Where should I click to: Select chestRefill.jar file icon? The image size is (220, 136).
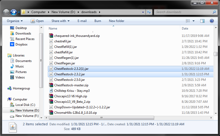51,52
